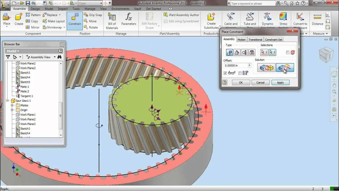The height and width of the screenshot is (191, 339).
Task: Toggle Show Preview checkbox
Action: (225, 73)
